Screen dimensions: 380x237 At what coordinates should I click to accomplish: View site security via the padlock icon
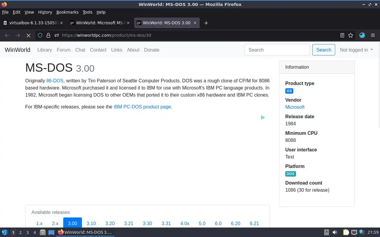pyautogui.click(x=48, y=35)
